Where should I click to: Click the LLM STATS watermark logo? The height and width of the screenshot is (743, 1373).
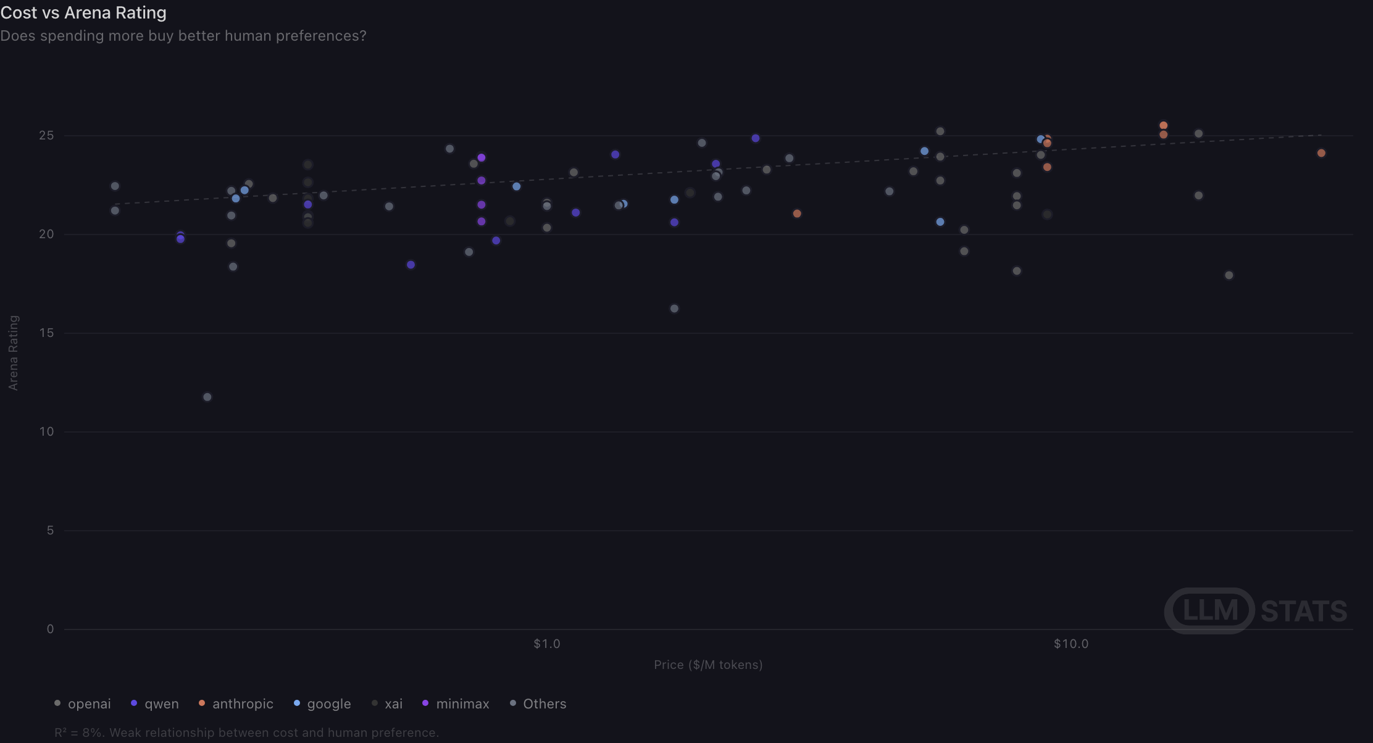pyautogui.click(x=1255, y=611)
